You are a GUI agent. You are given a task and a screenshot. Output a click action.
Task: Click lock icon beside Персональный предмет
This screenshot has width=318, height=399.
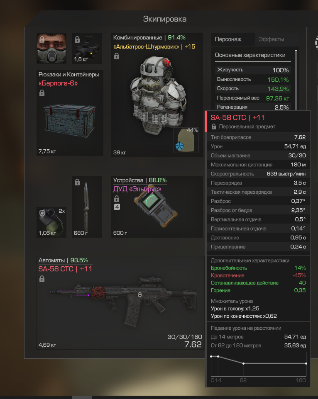coord(214,127)
